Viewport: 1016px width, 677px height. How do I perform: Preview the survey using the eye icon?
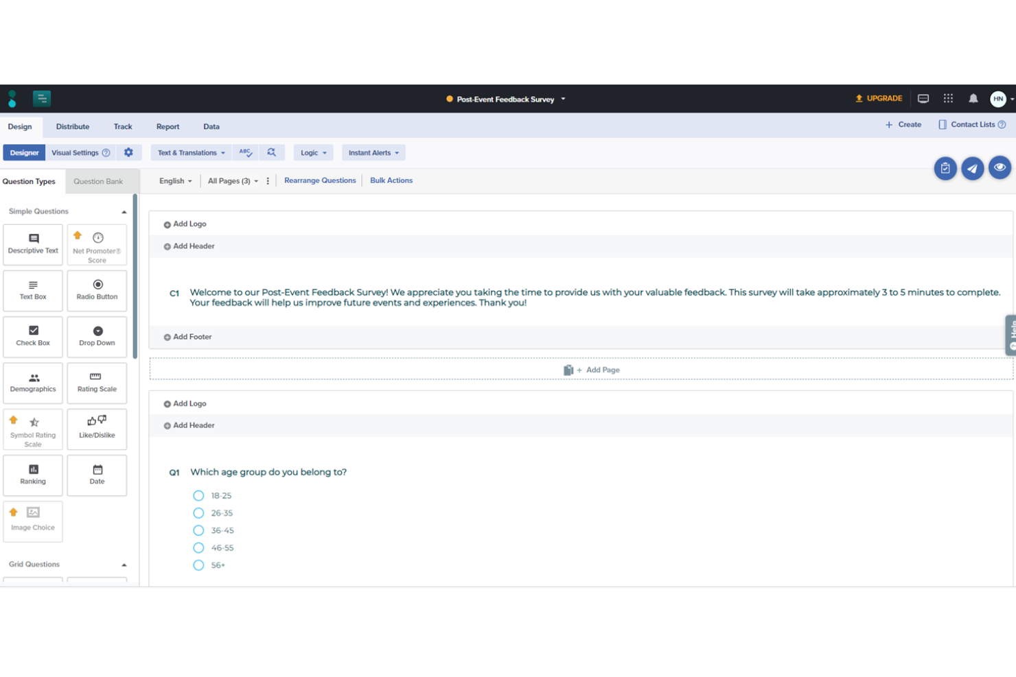[1000, 167]
